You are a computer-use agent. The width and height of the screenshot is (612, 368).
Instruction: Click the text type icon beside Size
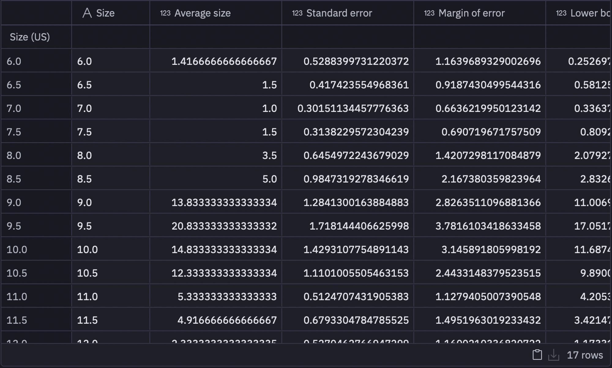point(87,13)
